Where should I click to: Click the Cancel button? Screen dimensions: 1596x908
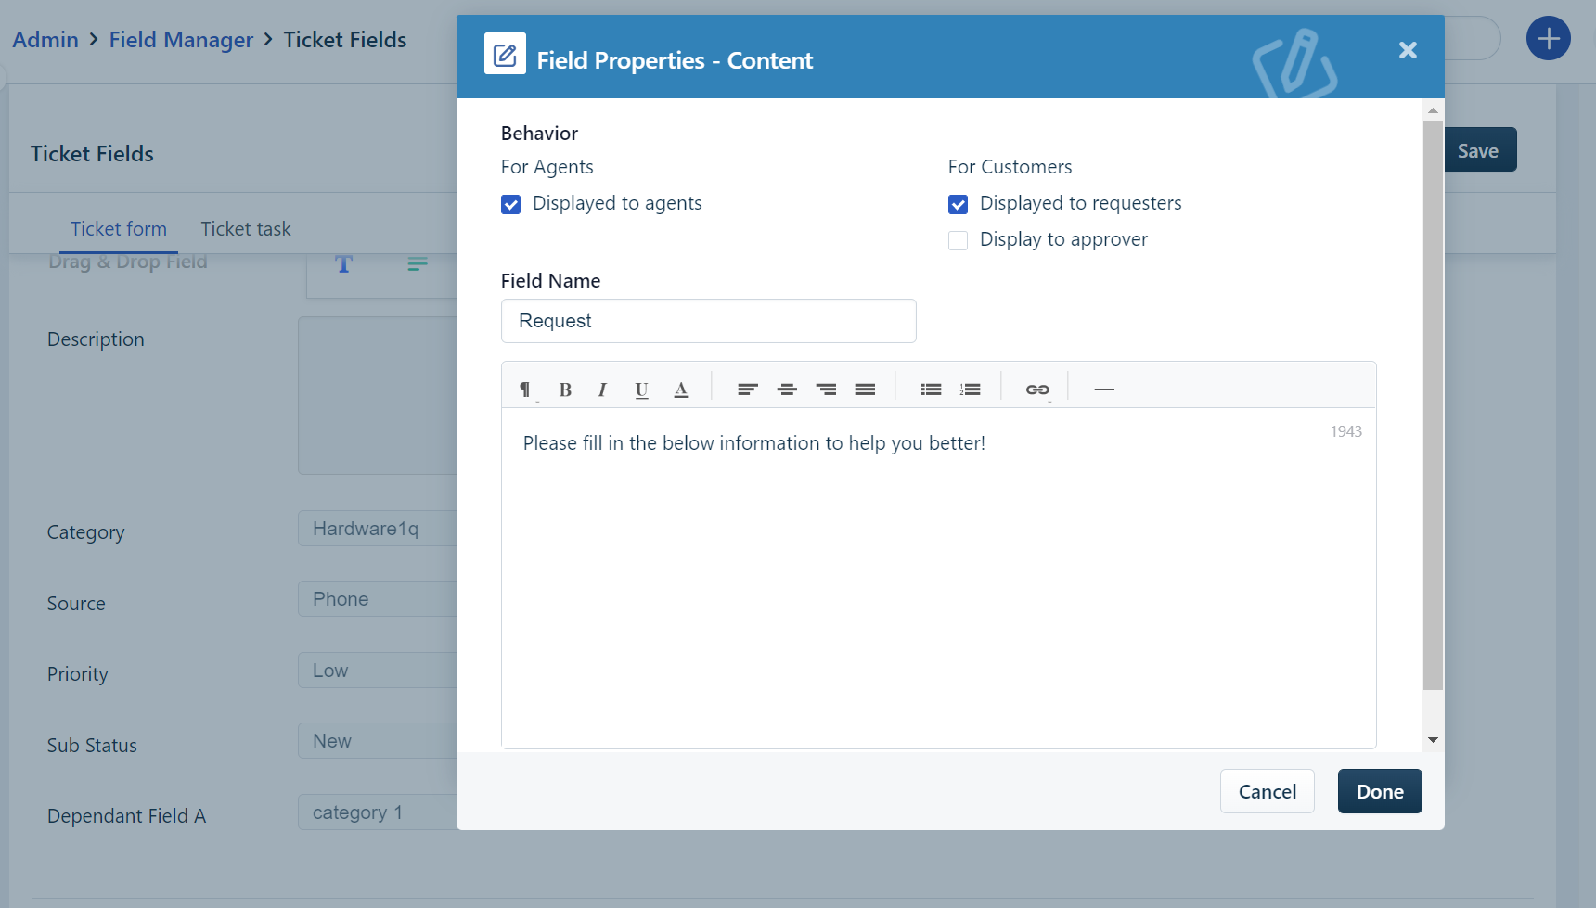pyautogui.click(x=1268, y=791)
